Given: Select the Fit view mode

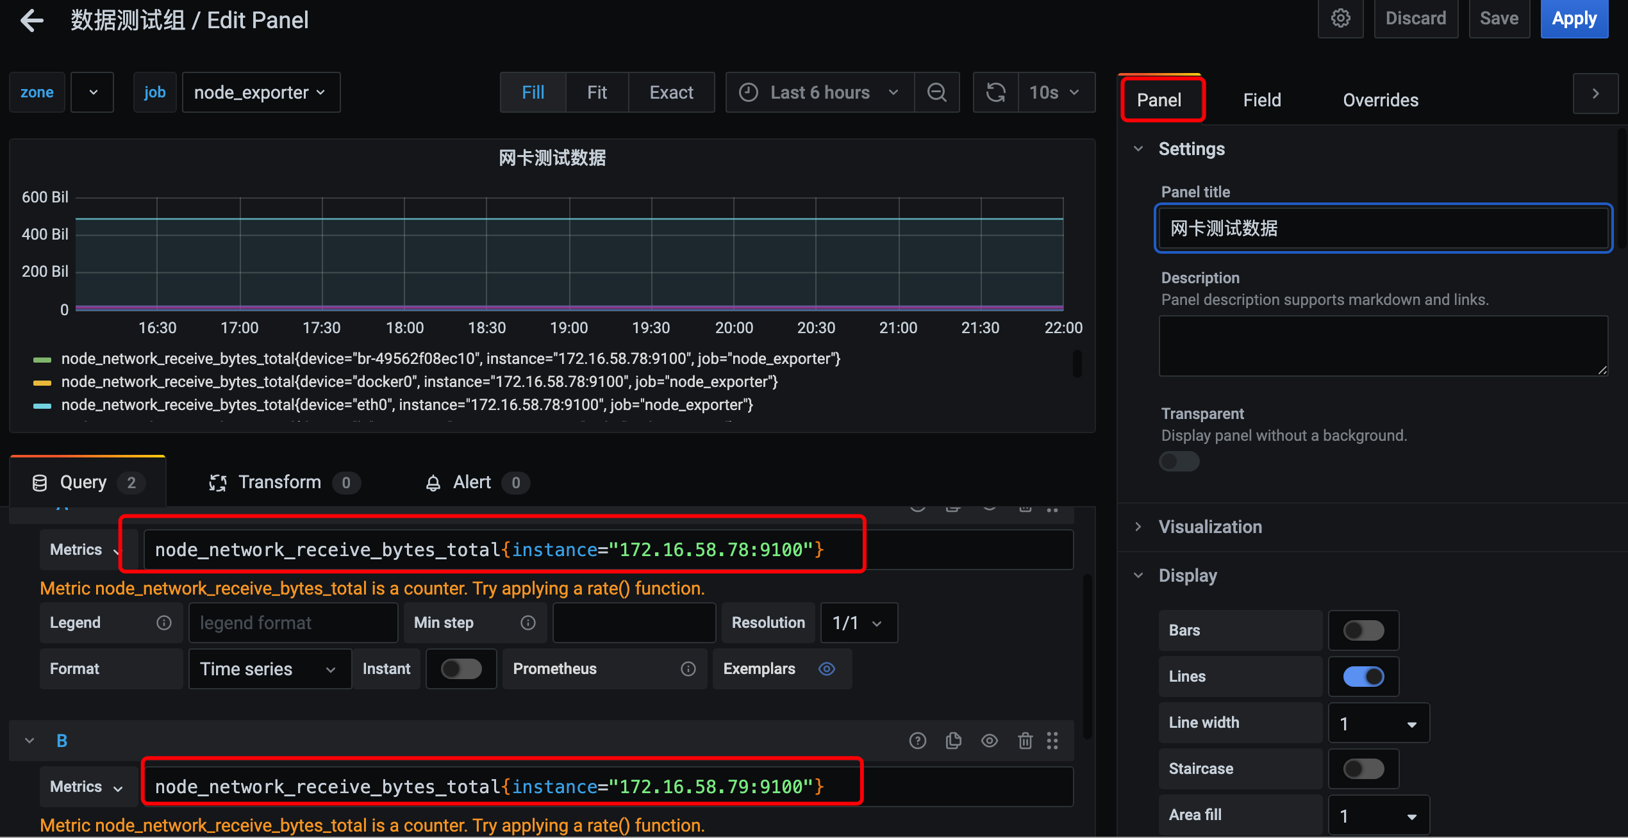Looking at the screenshot, I should [x=597, y=92].
